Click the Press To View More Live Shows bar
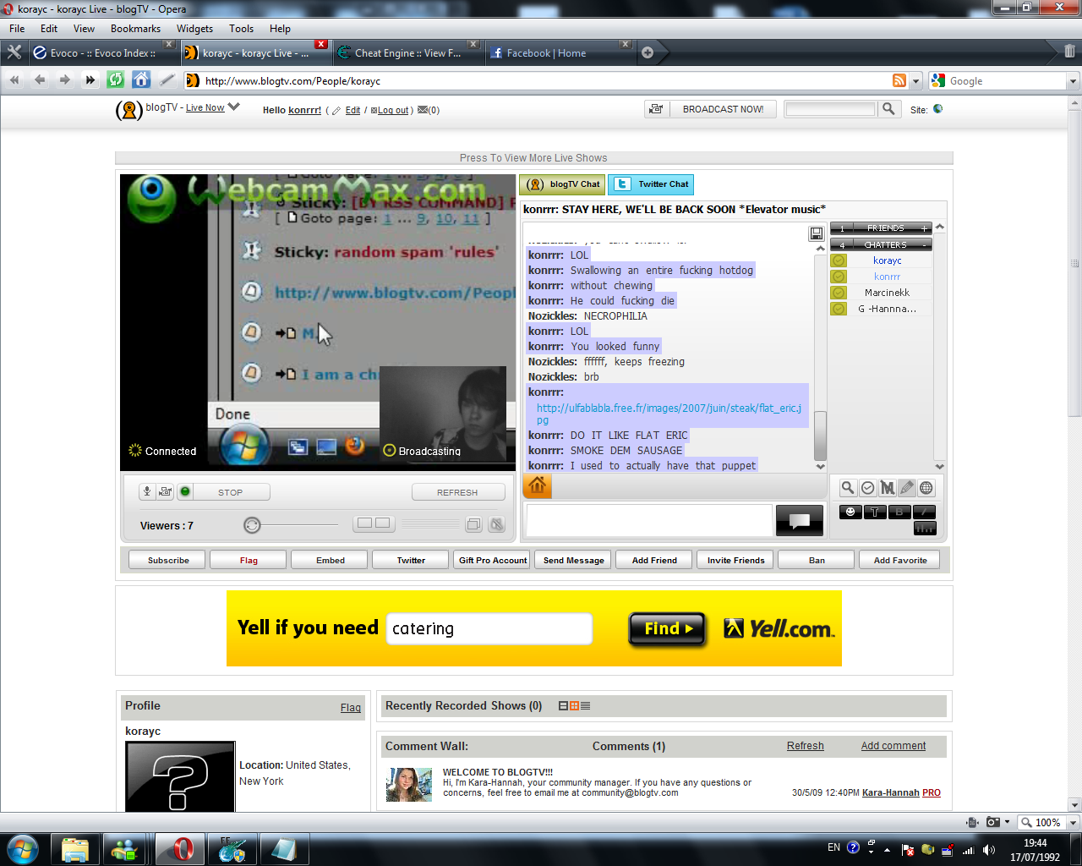This screenshot has width=1082, height=866. (534, 158)
